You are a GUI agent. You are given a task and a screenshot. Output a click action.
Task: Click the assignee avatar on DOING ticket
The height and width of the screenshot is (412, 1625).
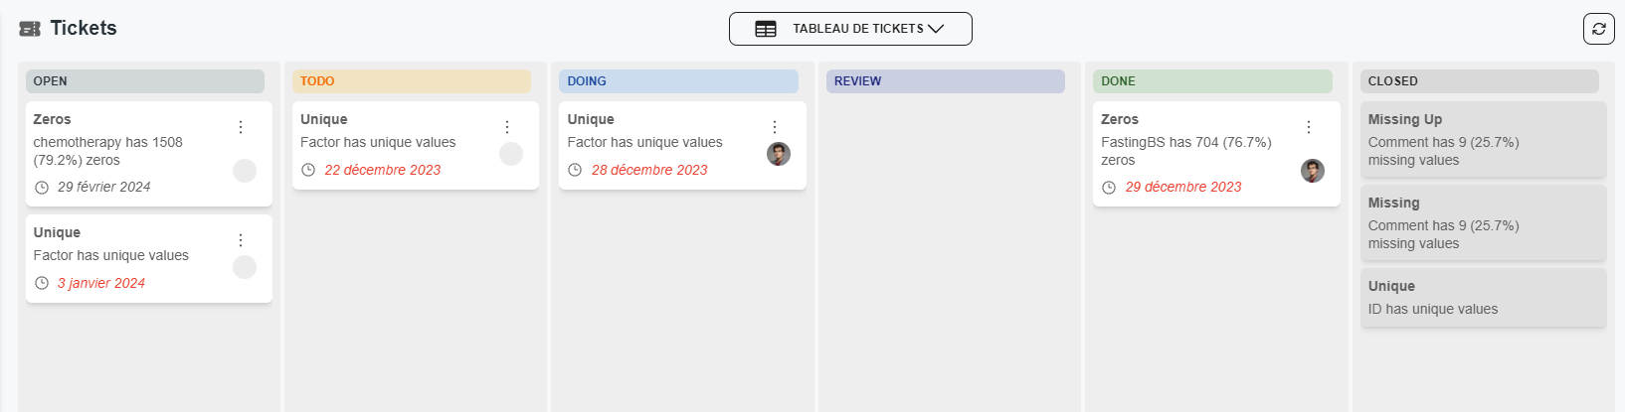pyautogui.click(x=779, y=154)
